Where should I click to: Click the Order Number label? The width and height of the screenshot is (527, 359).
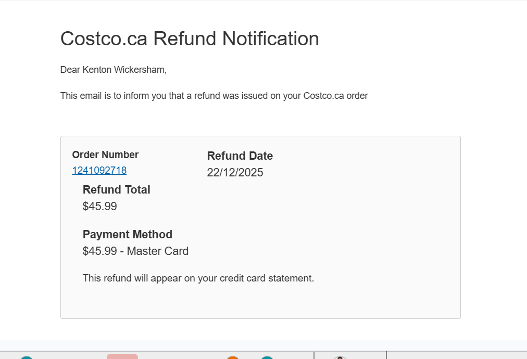[x=105, y=155]
